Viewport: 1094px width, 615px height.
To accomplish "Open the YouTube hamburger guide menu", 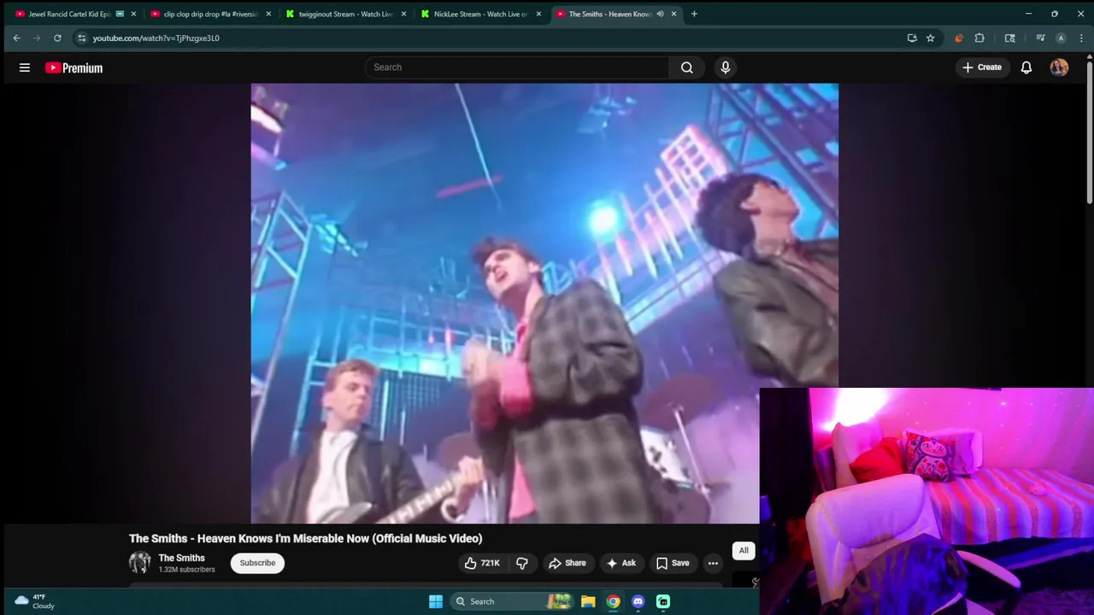I will coord(25,67).
